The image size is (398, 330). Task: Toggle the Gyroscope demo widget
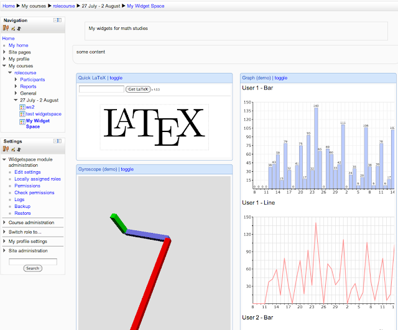(x=127, y=169)
